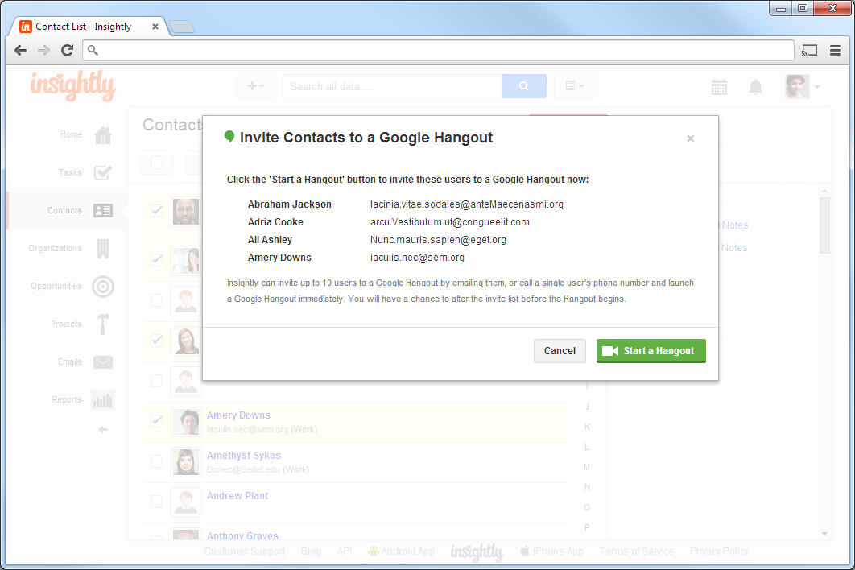Collapse the sidebar with the arrow icon

coord(102,430)
